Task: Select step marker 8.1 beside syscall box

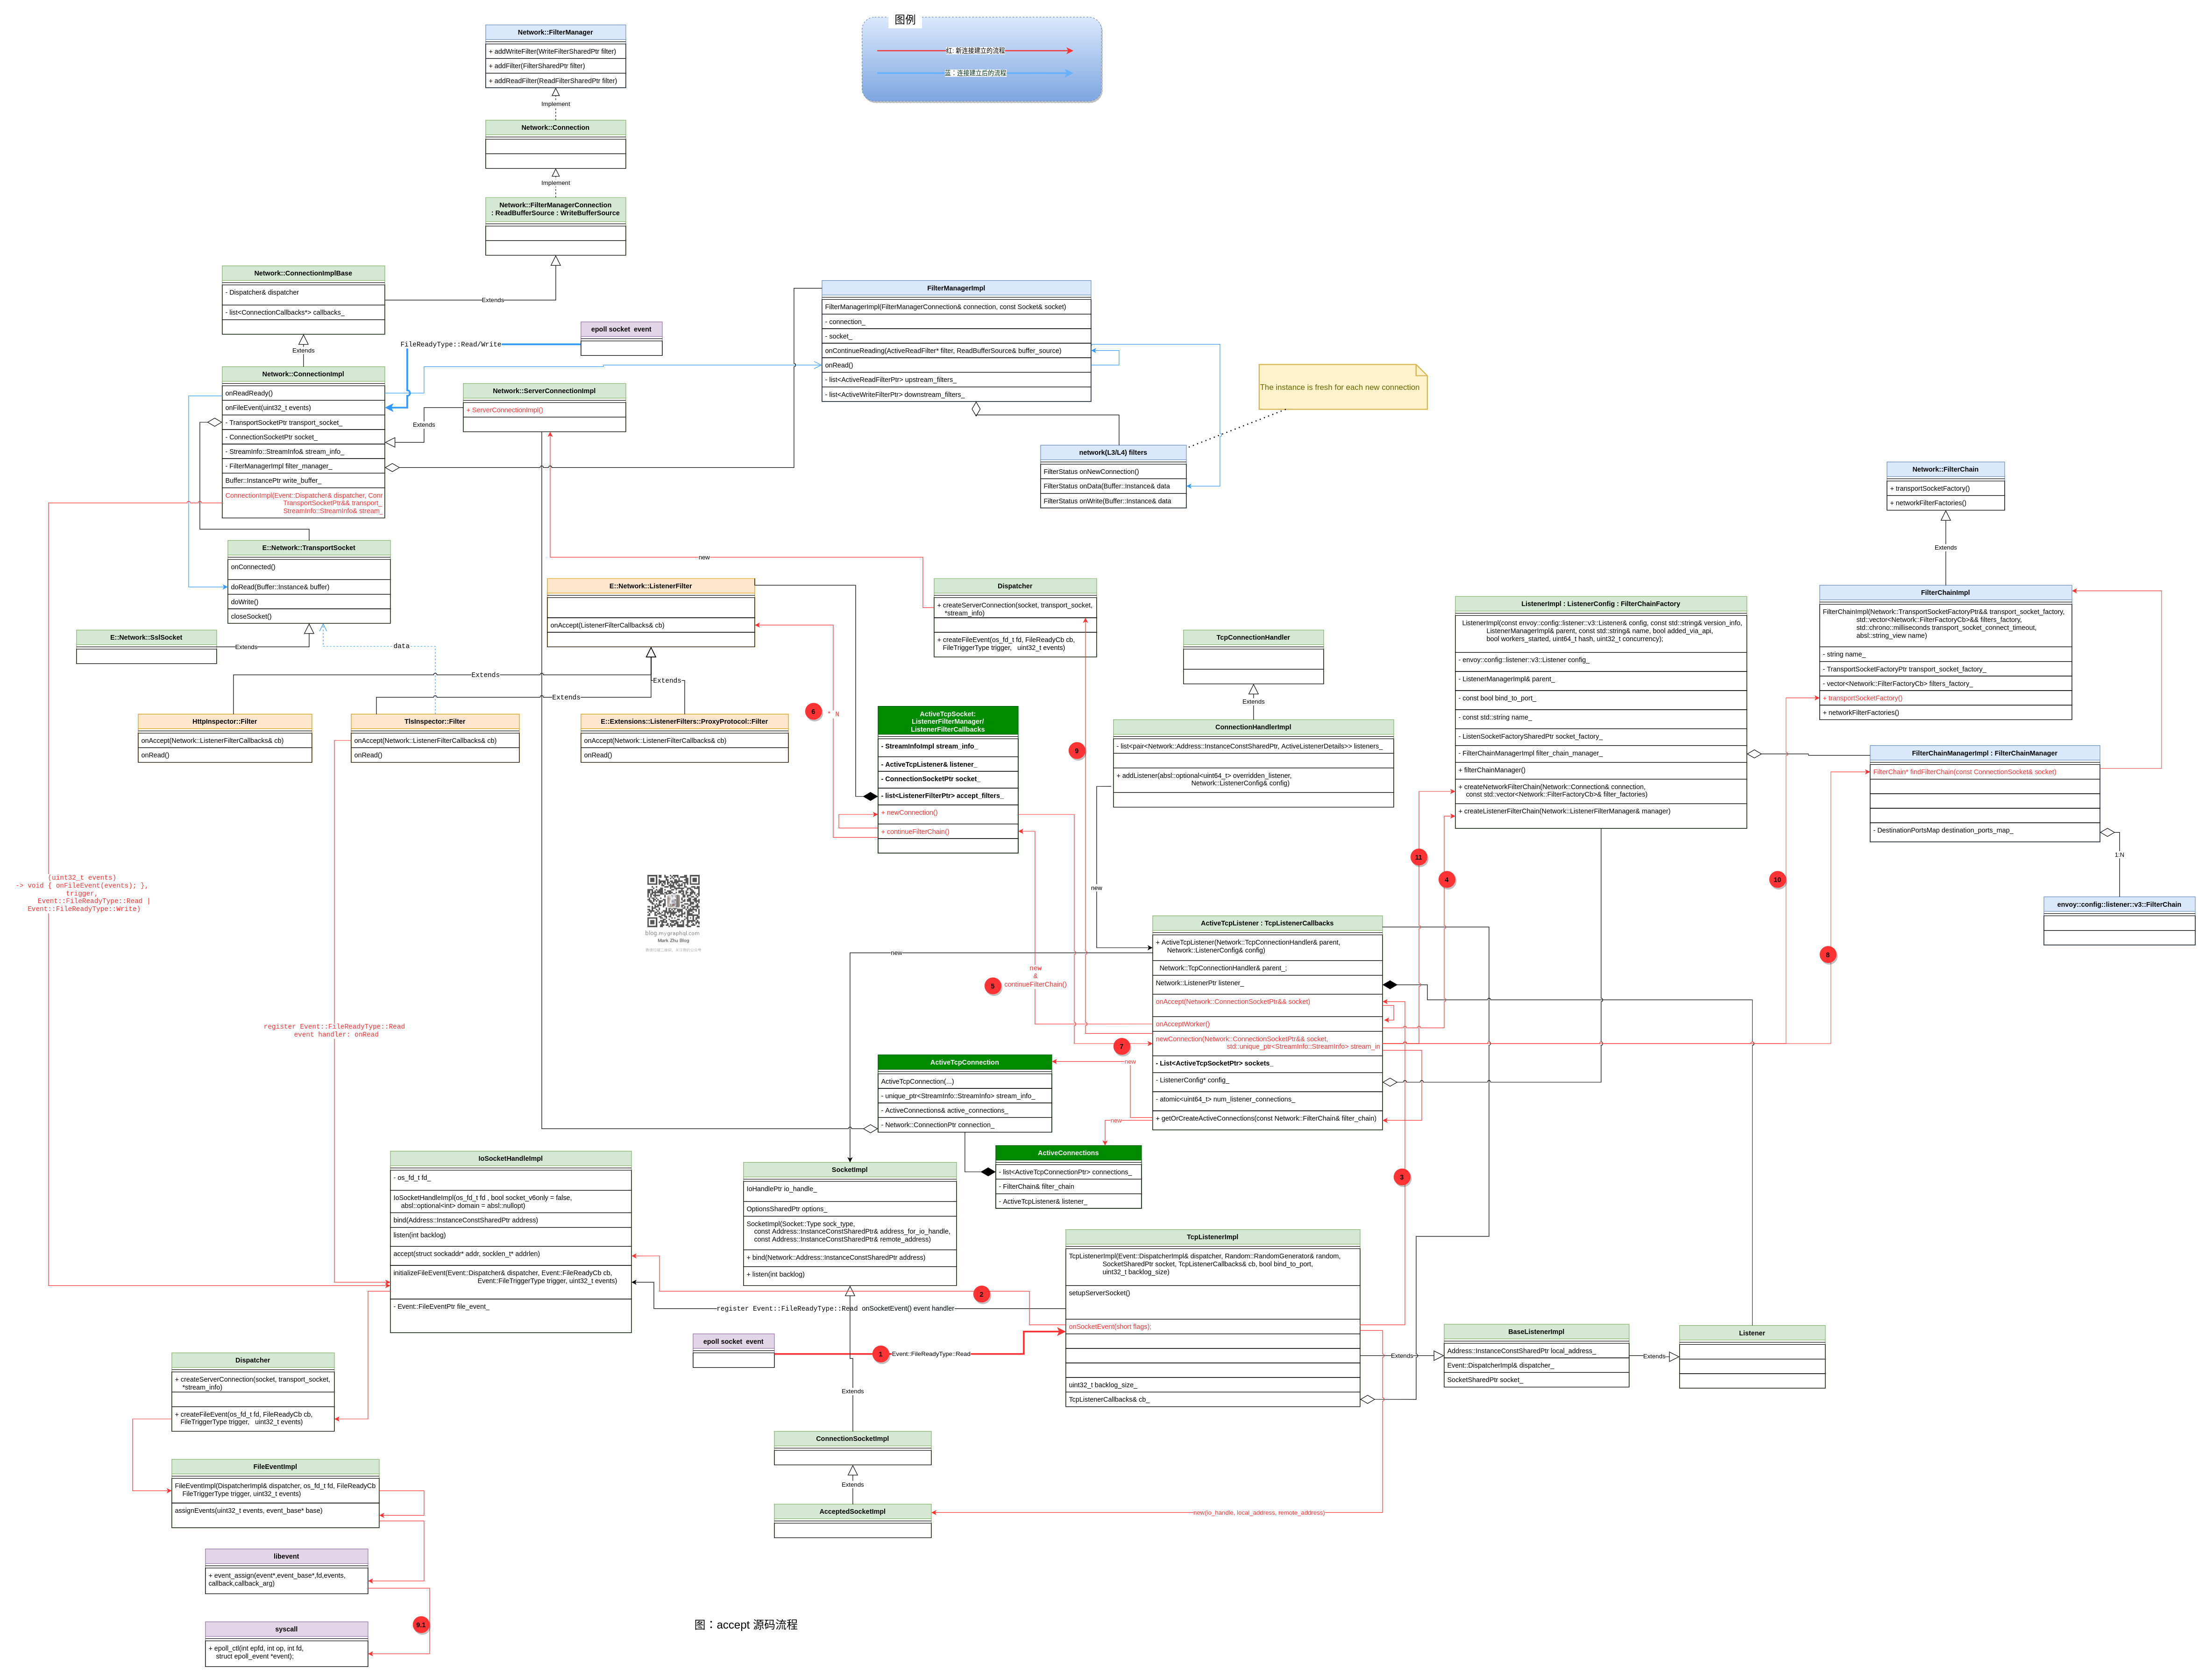Action: tap(420, 1625)
